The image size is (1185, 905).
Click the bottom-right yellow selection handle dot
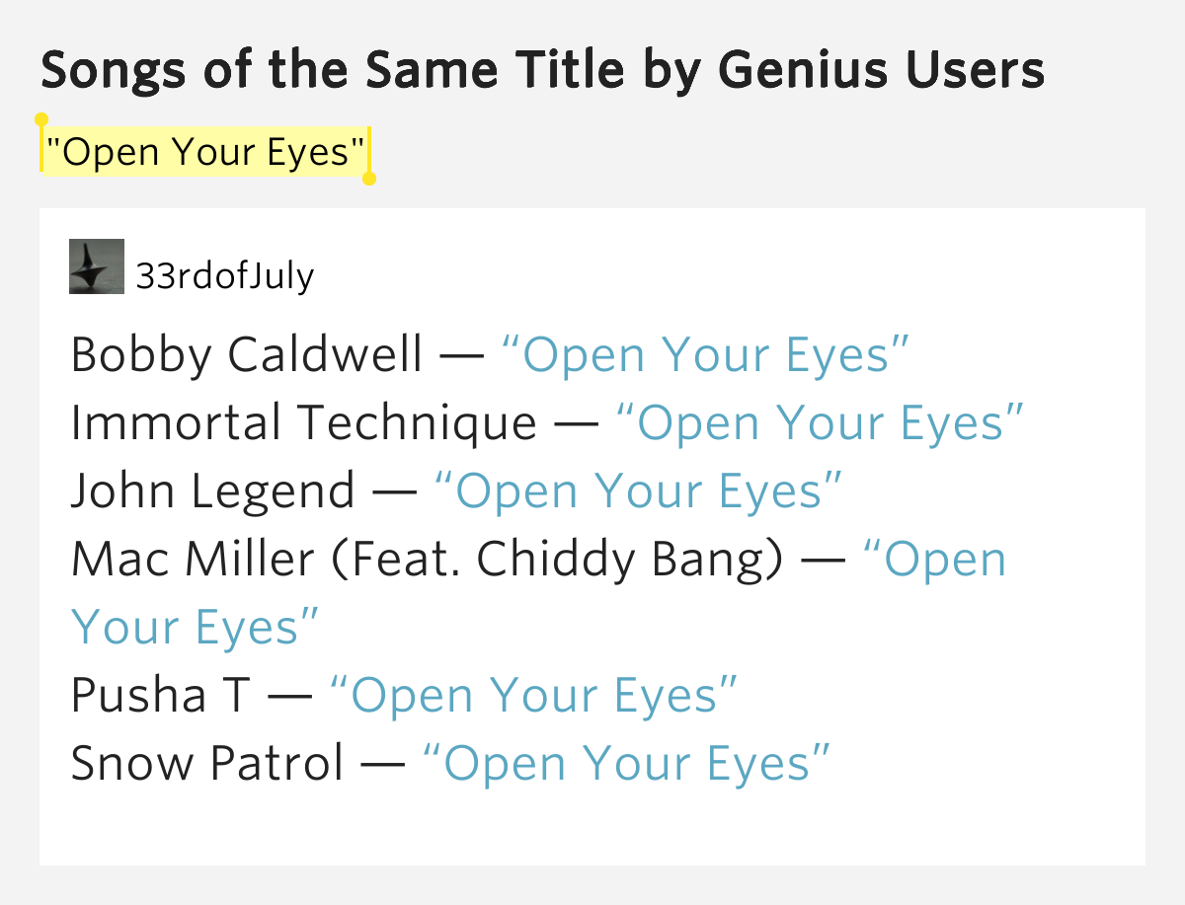point(369,179)
